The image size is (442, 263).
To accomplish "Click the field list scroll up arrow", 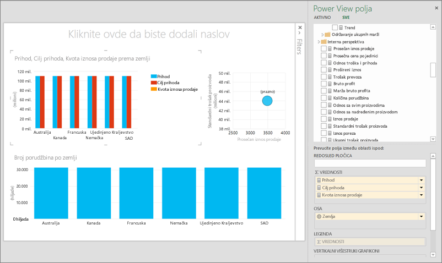I will [433, 27].
